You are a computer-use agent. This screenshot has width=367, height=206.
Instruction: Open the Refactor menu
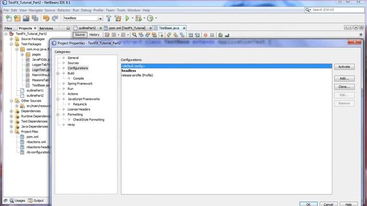64,10
